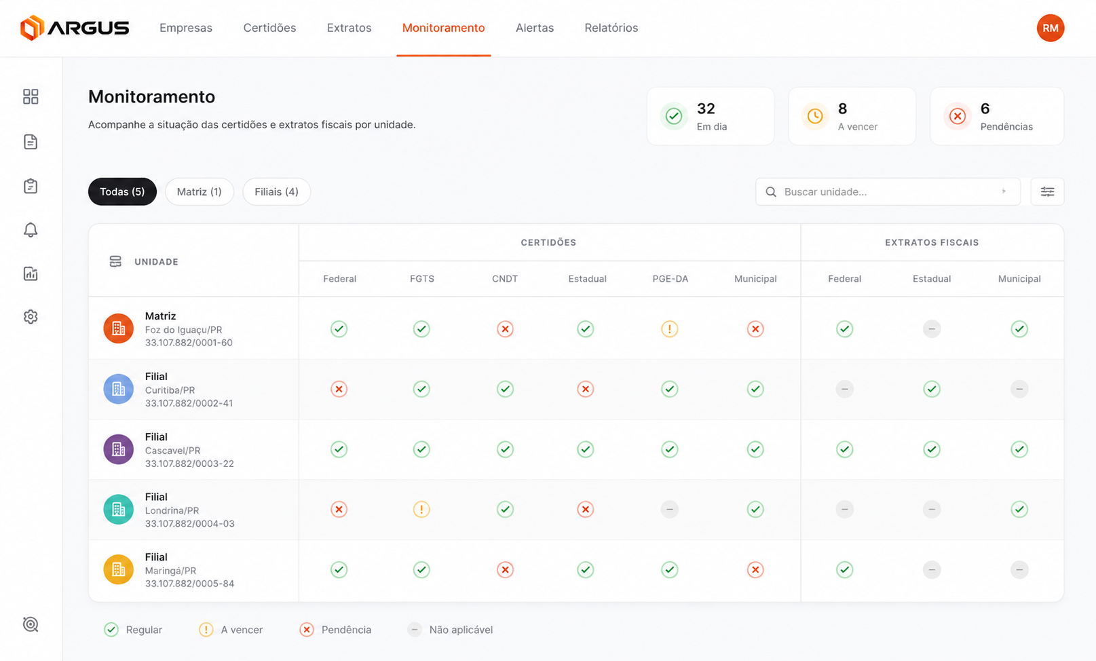Click the Argus logo
The height and width of the screenshot is (661, 1096).
75,28
